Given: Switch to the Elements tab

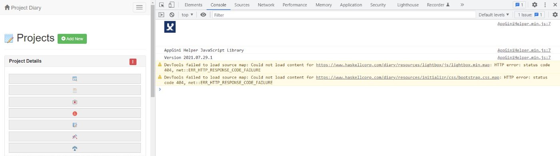Looking at the screenshot, I should pyautogui.click(x=193, y=5).
